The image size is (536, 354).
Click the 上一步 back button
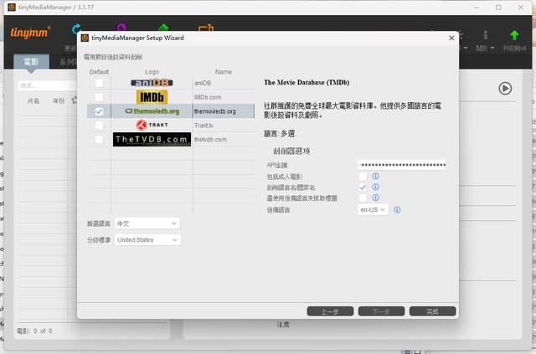330,311
